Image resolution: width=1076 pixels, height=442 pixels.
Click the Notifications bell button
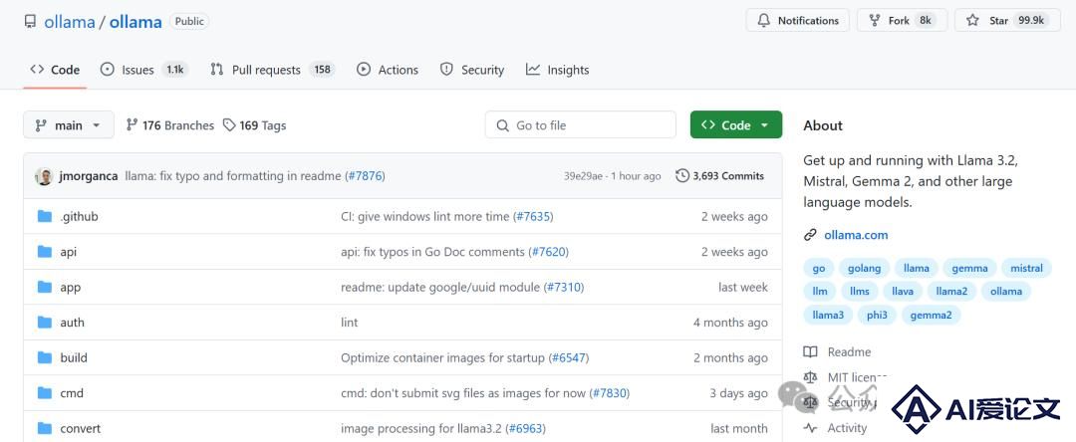[797, 21]
